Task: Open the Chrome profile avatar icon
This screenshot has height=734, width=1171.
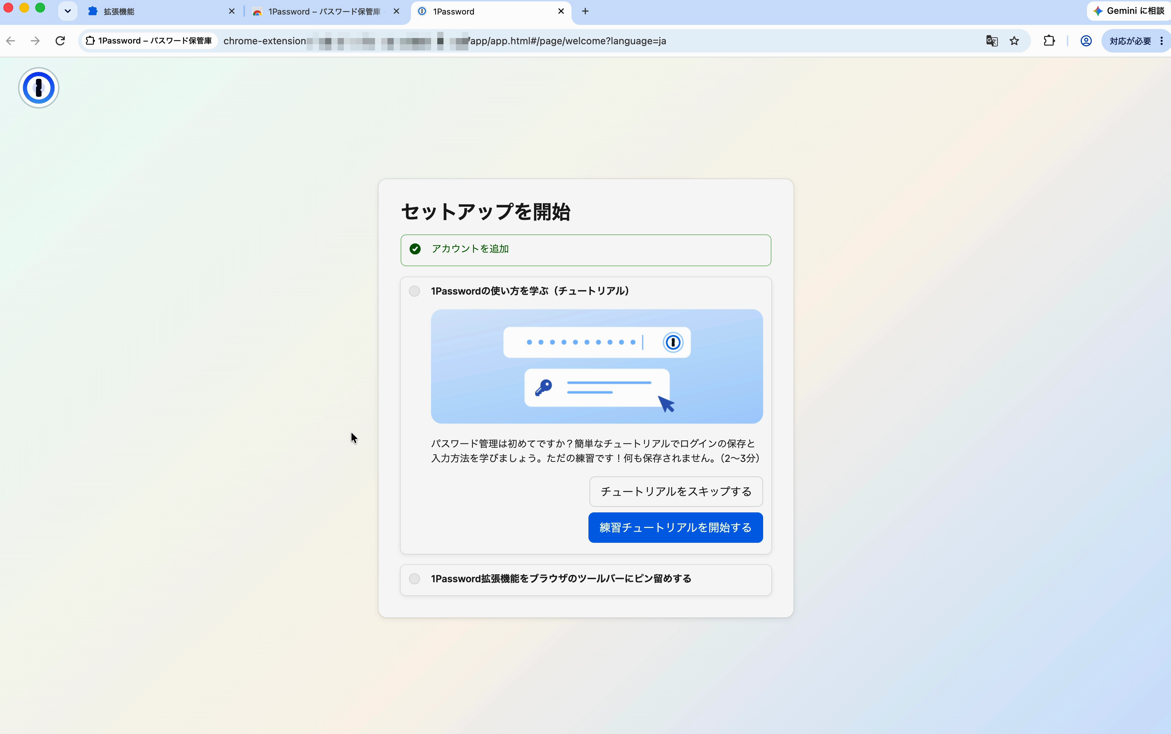Action: coord(1086,41)
